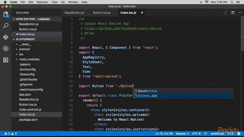The width and height of the screenshot is (244, 137).
Task: Click the feedback smiley in status bar
Action: (239, 134)
